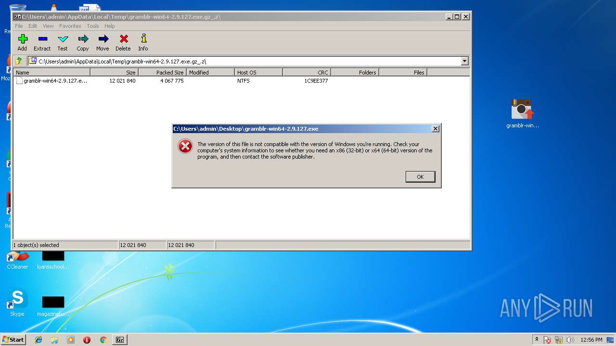Screen dimensions: 616x346
Task: Click the Action Center flag tray icon
Action: click(x=547, y=340)
